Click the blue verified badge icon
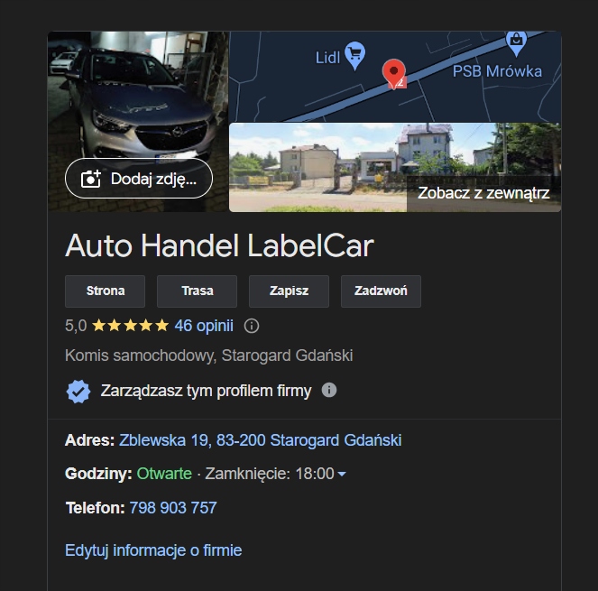The height and width of the screenshot is (591, 598). point(78,391)
